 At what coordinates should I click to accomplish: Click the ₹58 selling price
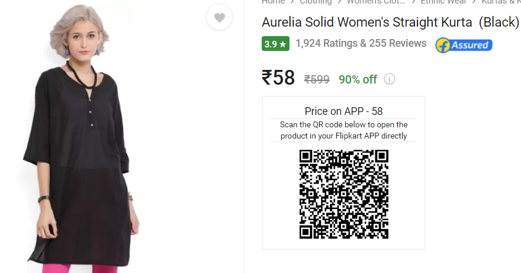click(278, 78)
